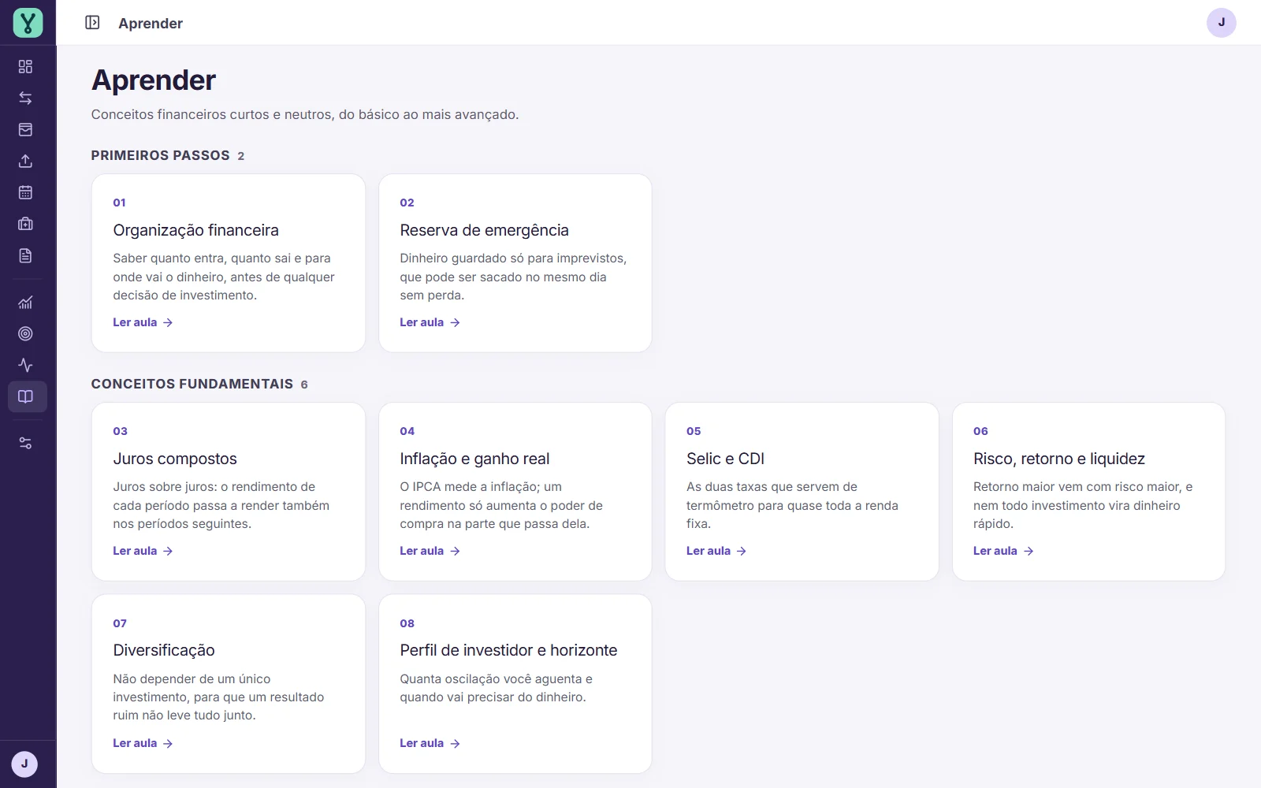1261x788 pixels.
Task: Select the open book Aprender sidebar icon
Action: pos(27,396)
